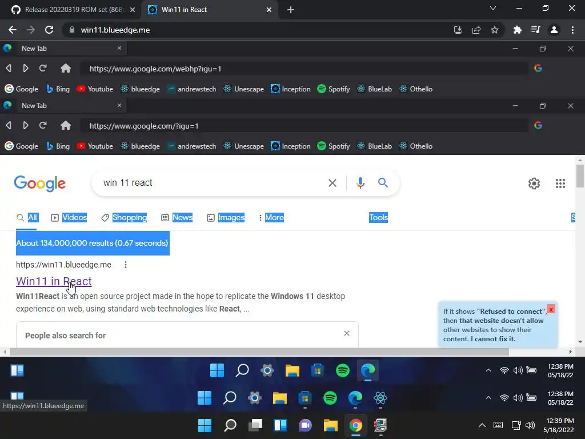The height and width of the screenshot is (439, 585).
Task: Open a new Chrome tab with plus
Action: [x=291, y=10]
